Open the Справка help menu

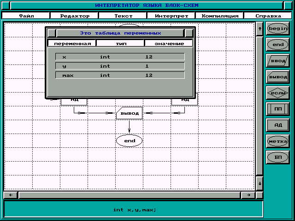(269, 16)
